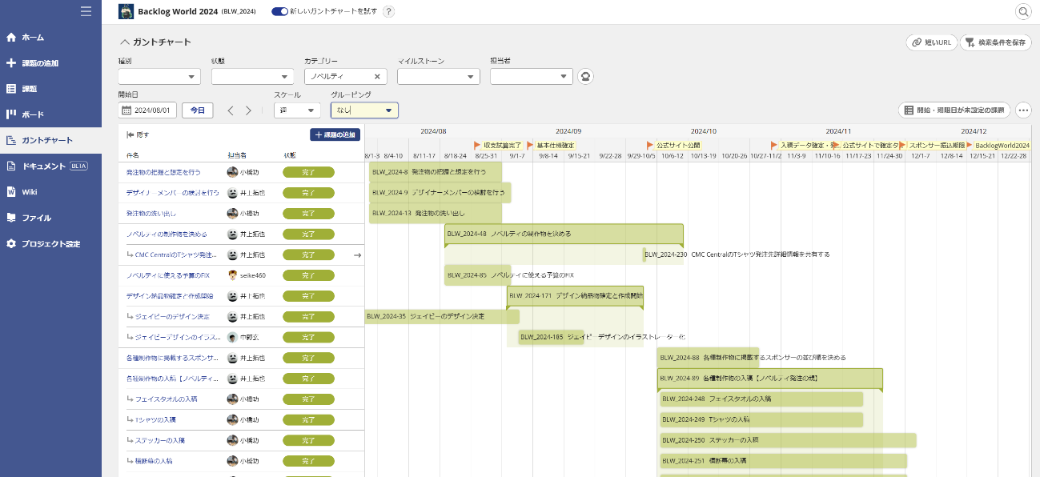Open プロジェクト設定 in the sidebar
Screen dimensions: 1040x477
coord(50,243)
